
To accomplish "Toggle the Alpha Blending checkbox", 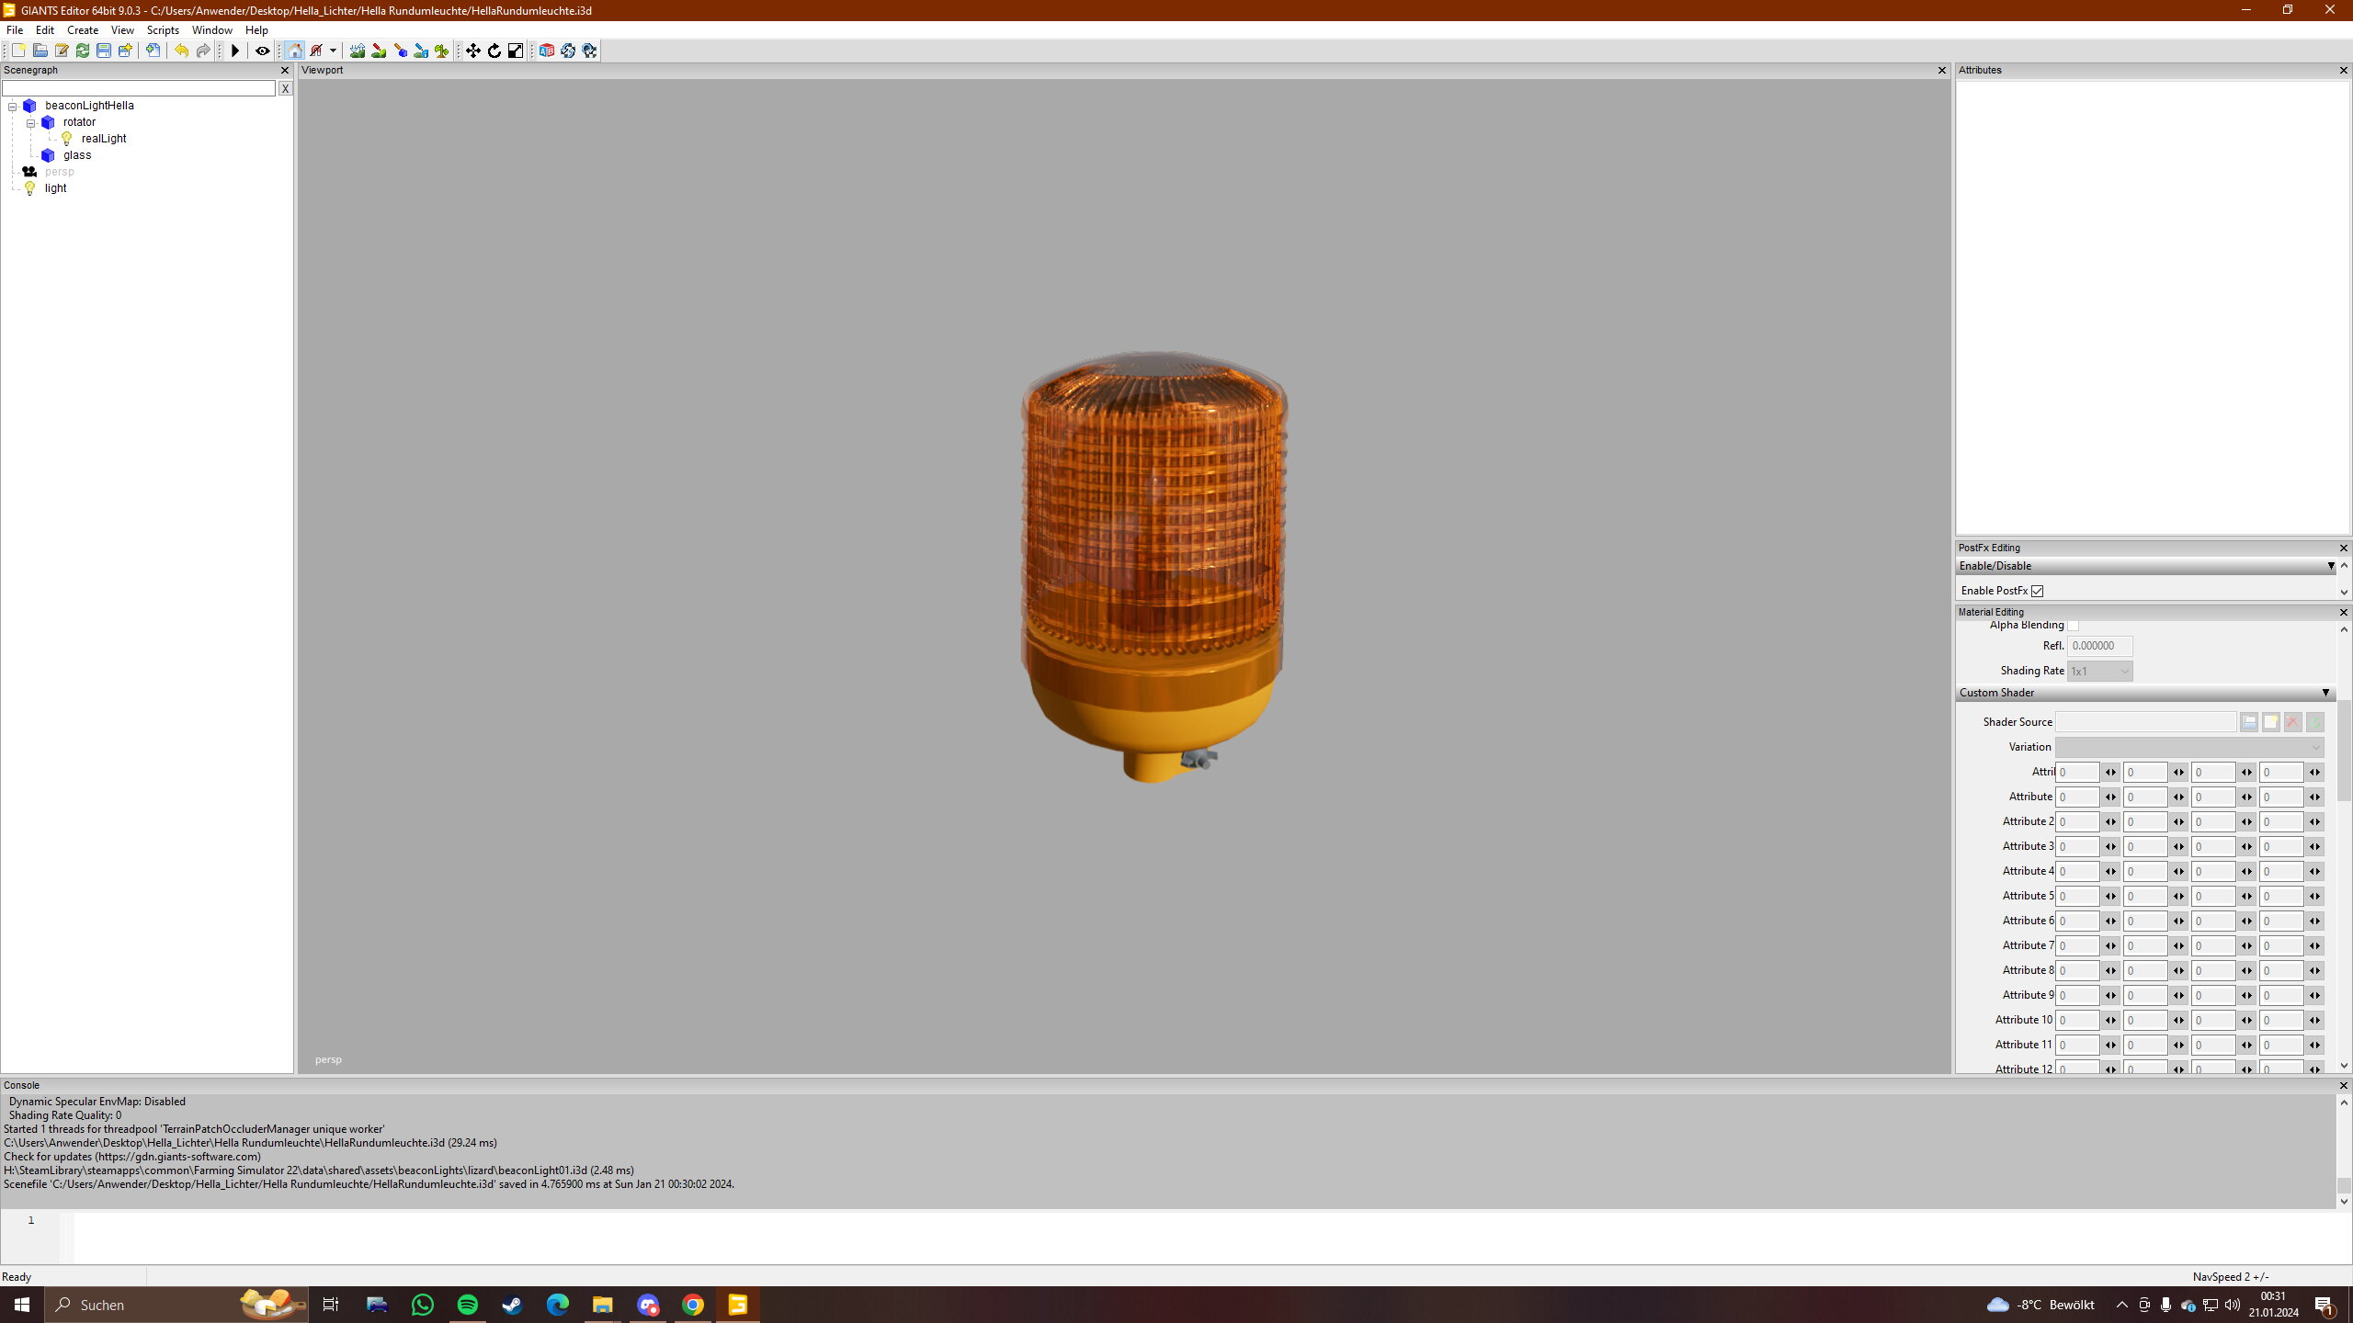I will click(x=2073, y=626).
